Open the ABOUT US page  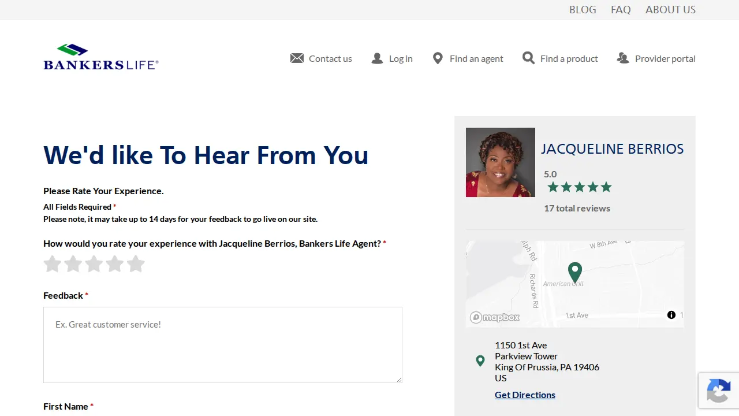coord(670,10)
